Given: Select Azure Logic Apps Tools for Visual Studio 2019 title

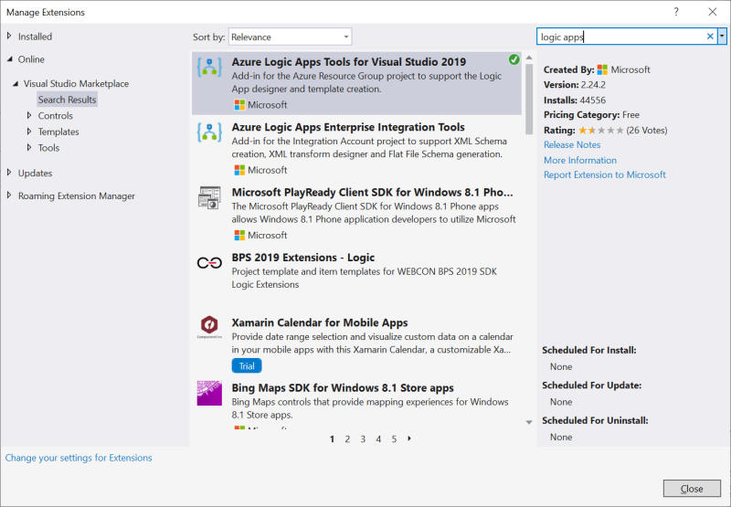Looking at the screenshot, I should tap(349, 62).
